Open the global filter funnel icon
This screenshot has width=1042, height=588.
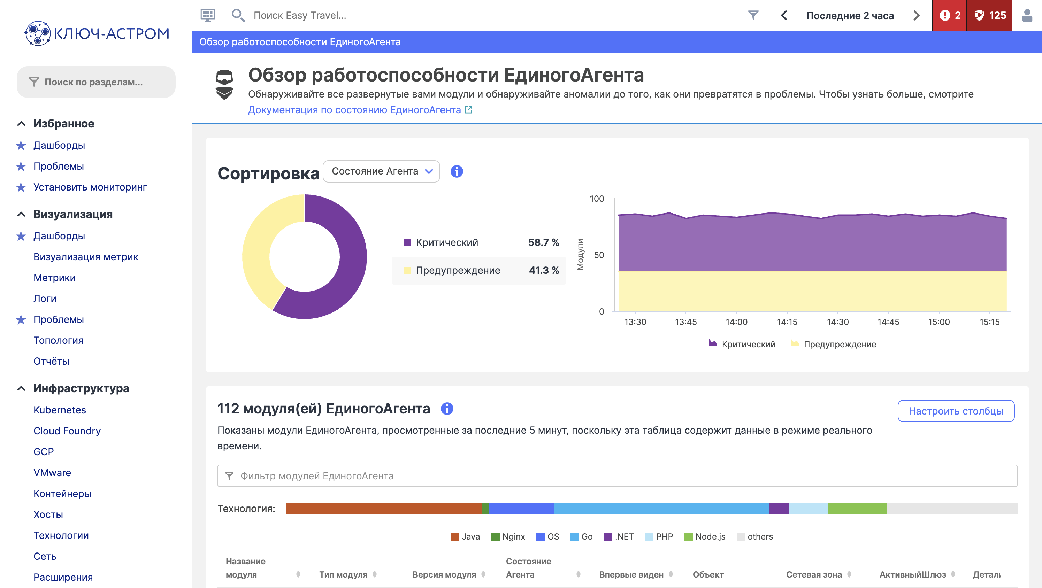pos(753,15)
